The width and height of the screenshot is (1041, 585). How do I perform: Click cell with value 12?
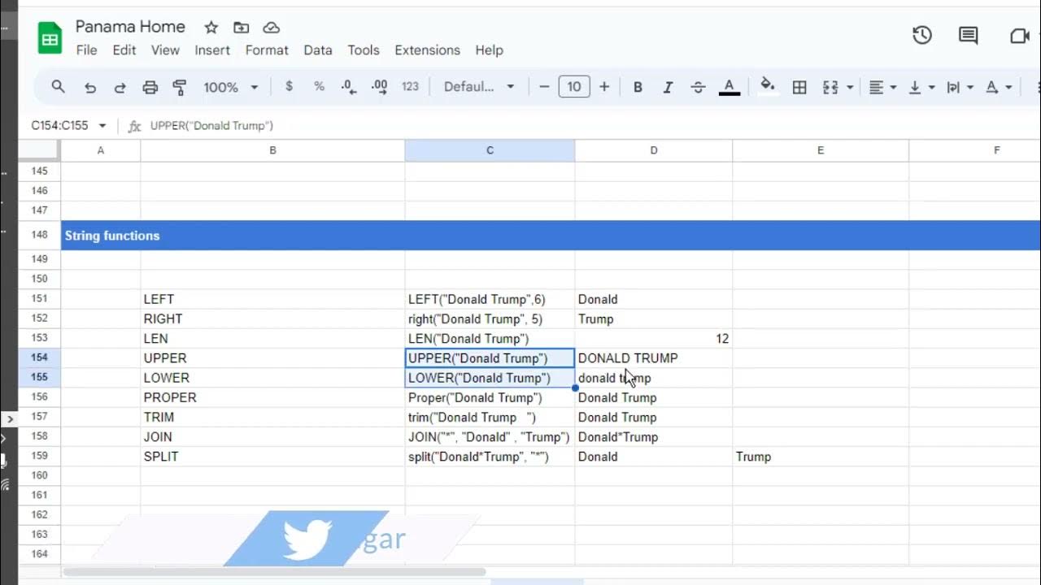654,338
